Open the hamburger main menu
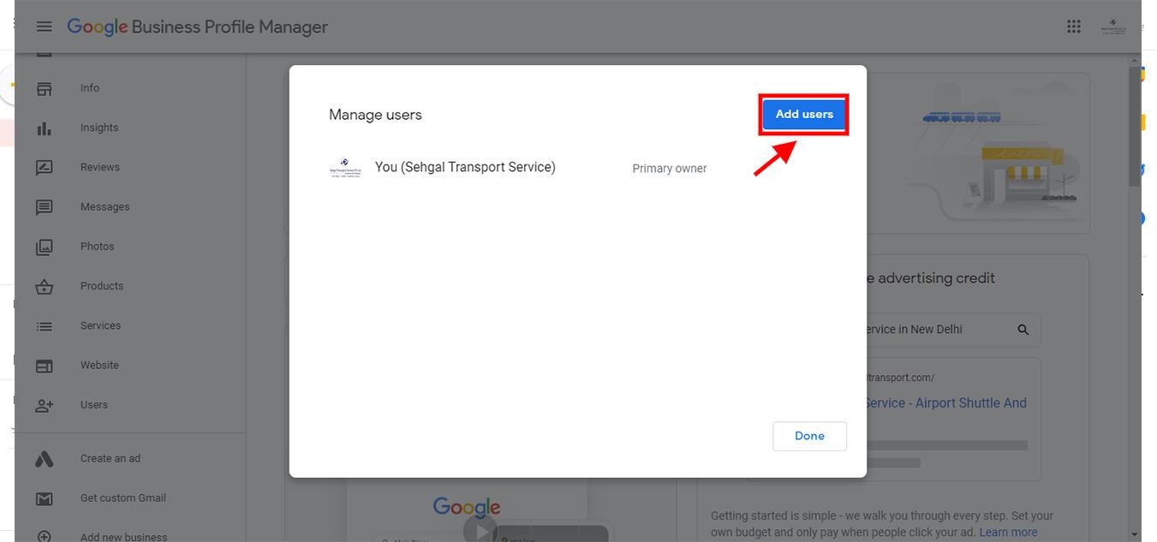Viewport: 1157px width, 542px height. (45, 27)
